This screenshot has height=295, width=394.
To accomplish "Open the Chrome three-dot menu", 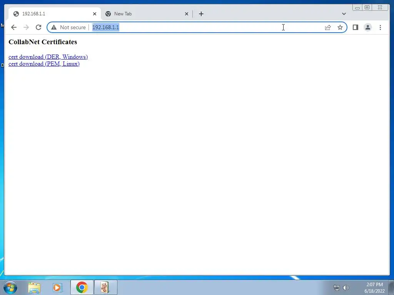I will tap(380, 27).
